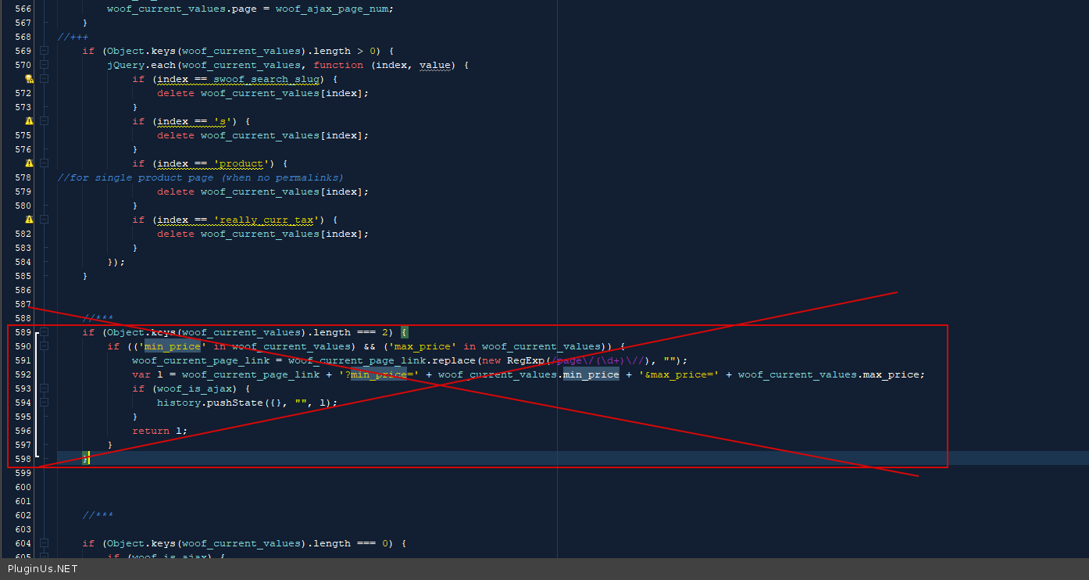1089x580 pixels.
Task: Collapse the code fold at line 589
Action: 45,332
